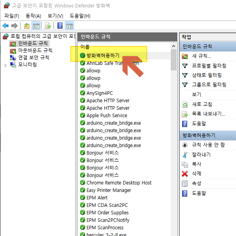236x236 pixels.
Task: Click the Forward arrow toolbar icon
Action: (x=15, y=26)
